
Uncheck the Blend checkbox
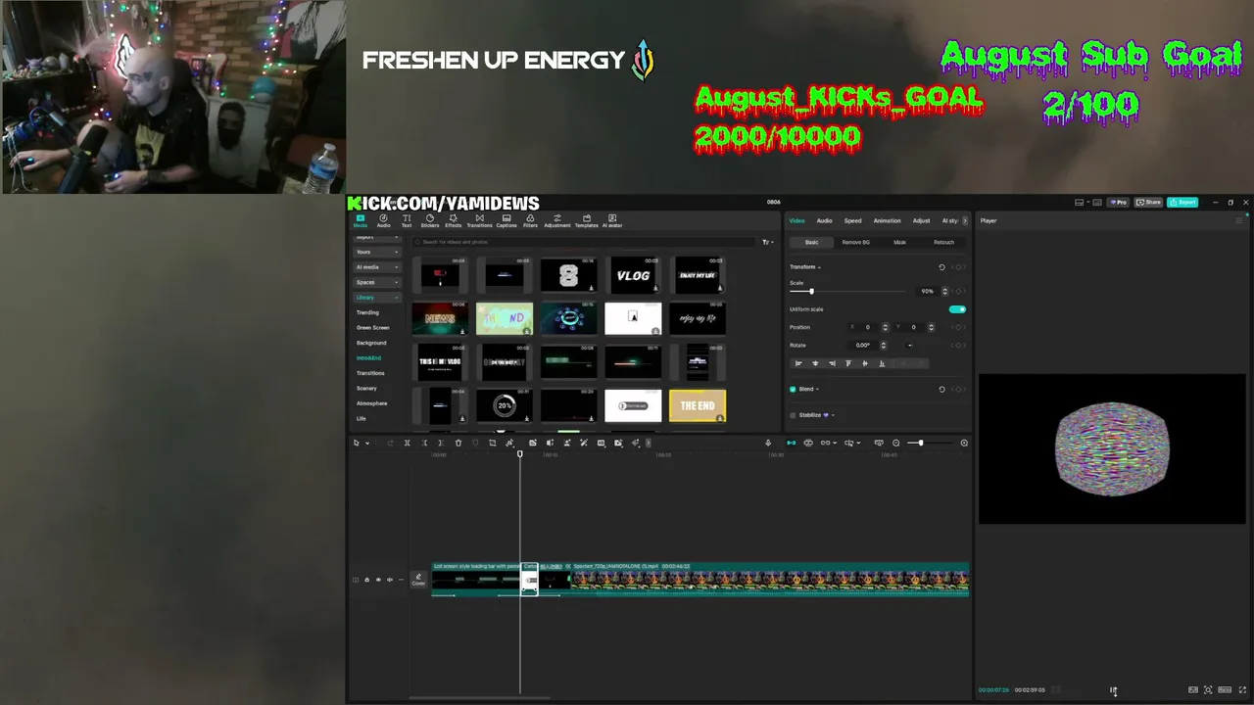793,389
